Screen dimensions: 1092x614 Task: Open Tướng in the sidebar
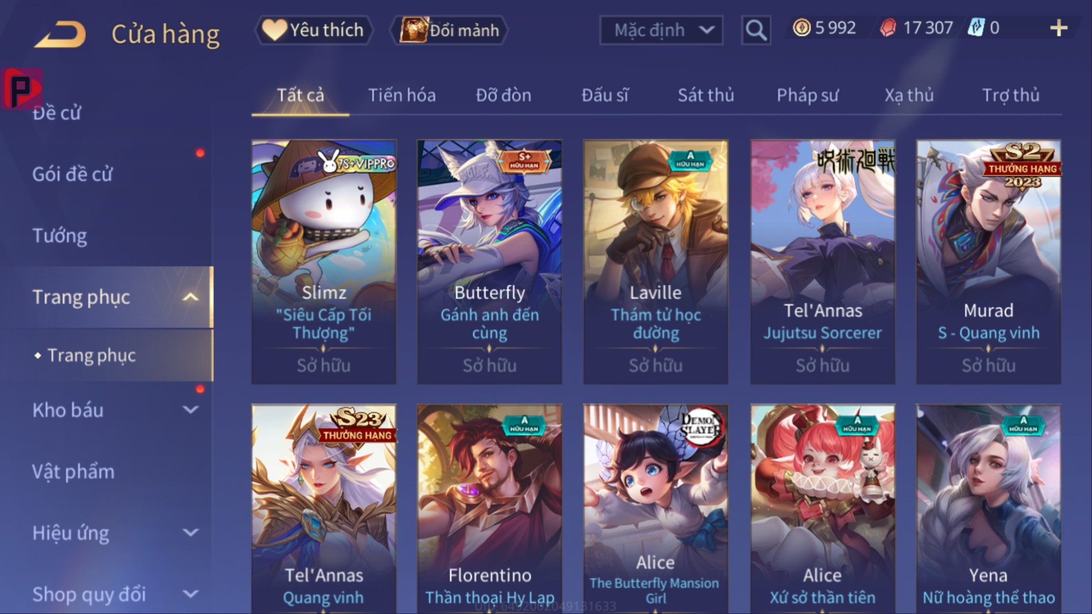60,236
